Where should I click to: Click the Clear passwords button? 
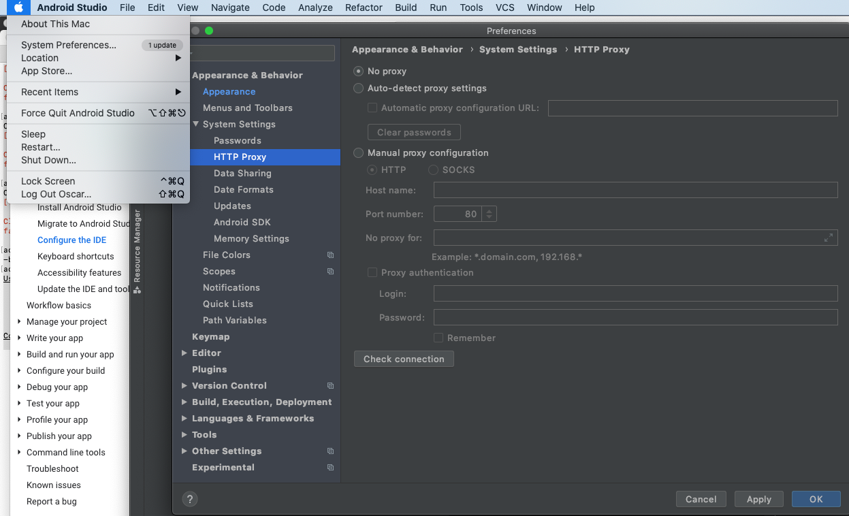coord(414,132)
